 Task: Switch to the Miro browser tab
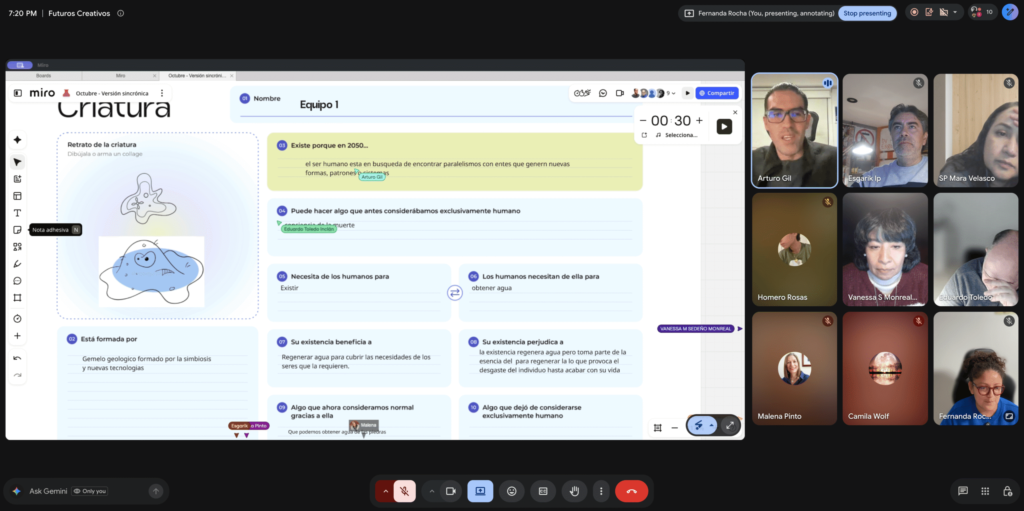tap(120, 76)
